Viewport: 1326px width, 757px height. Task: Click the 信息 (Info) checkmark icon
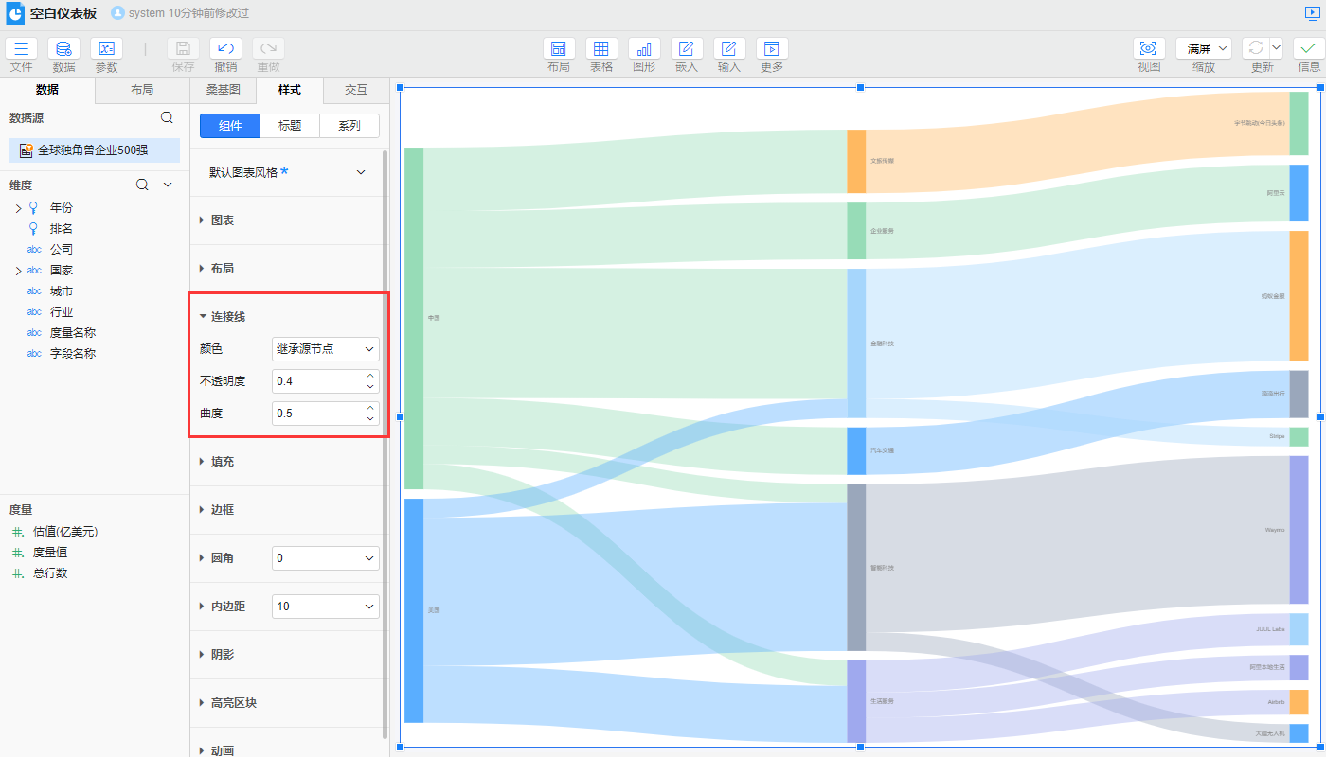(1309, 49)
